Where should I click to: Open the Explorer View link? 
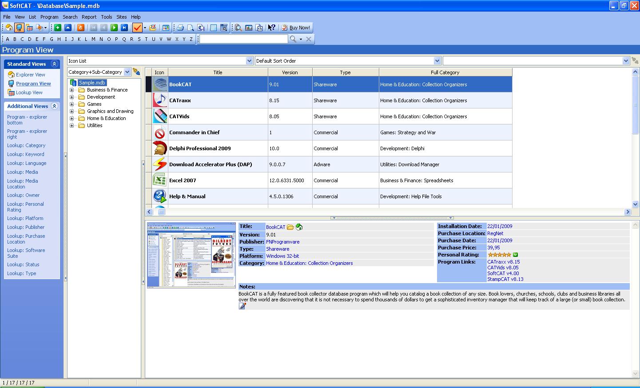(31, 75)
